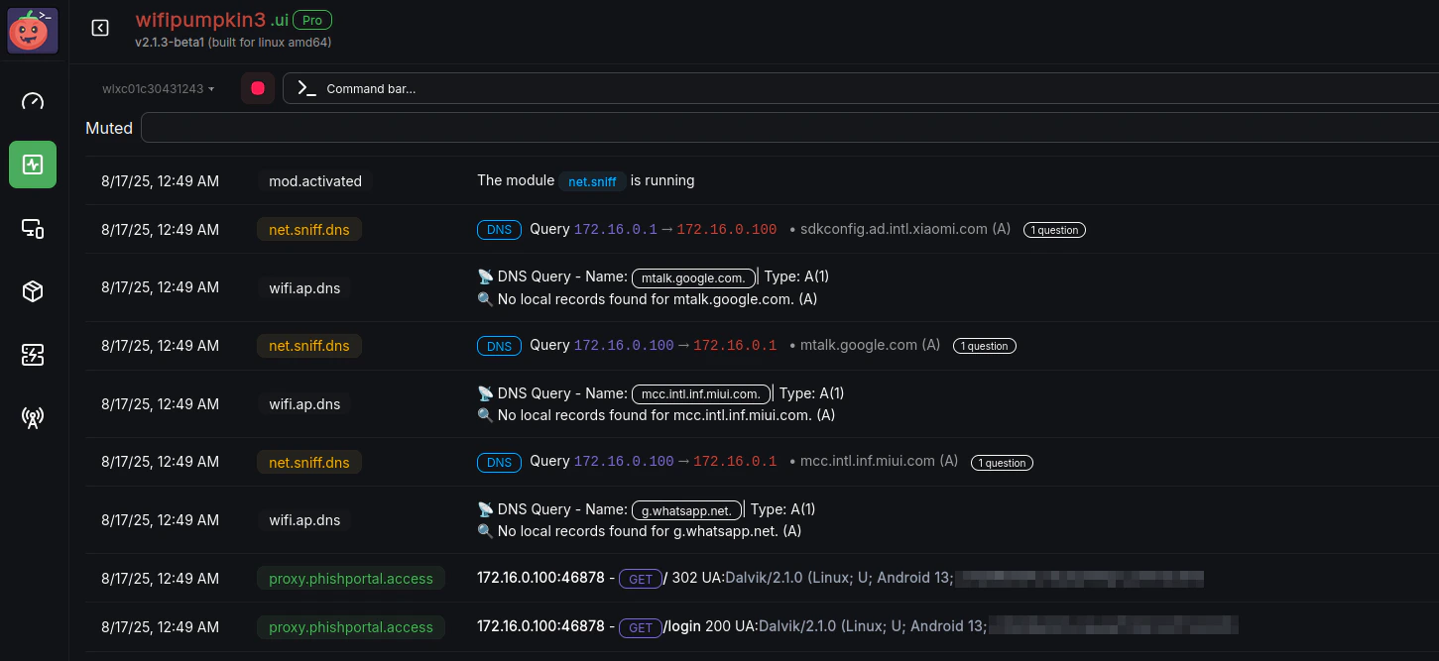1439x661 pixels.
Task: Click the GET badge on the /login request
Action: [641, 627]
